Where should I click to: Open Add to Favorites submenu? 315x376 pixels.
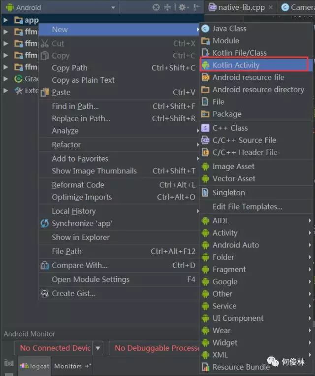119,159
